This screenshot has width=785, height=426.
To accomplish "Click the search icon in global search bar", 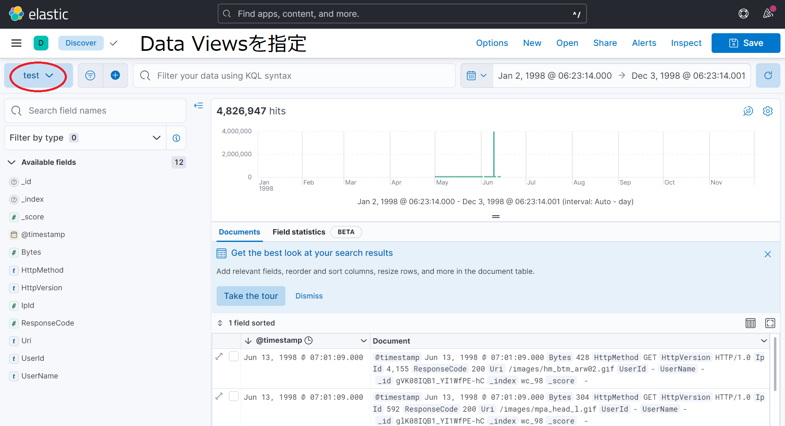I will coord(227,14).
